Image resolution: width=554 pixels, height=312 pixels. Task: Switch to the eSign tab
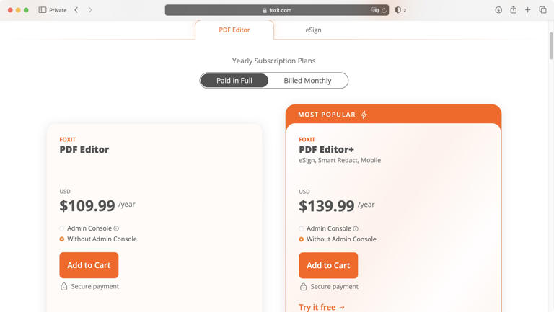[x=313, y=30]
